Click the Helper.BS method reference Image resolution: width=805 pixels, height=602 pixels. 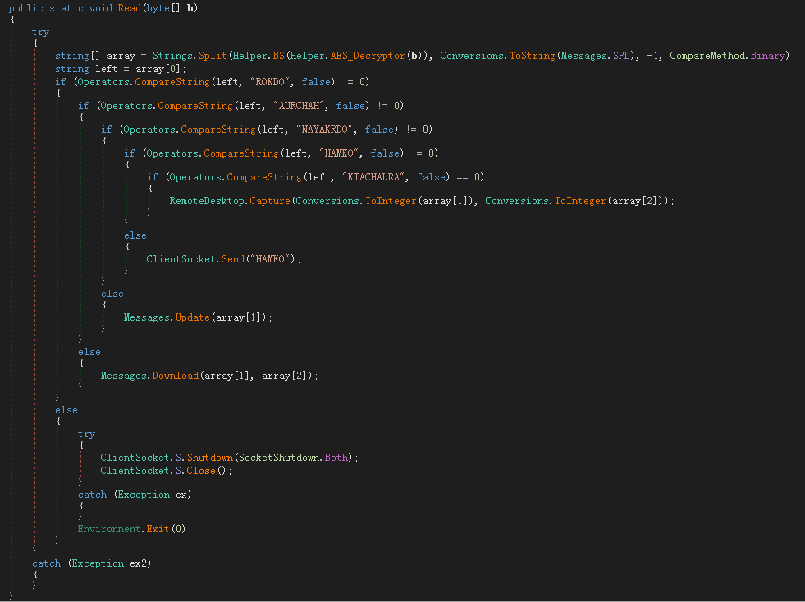pyautogui.click(x=278, y=56)
